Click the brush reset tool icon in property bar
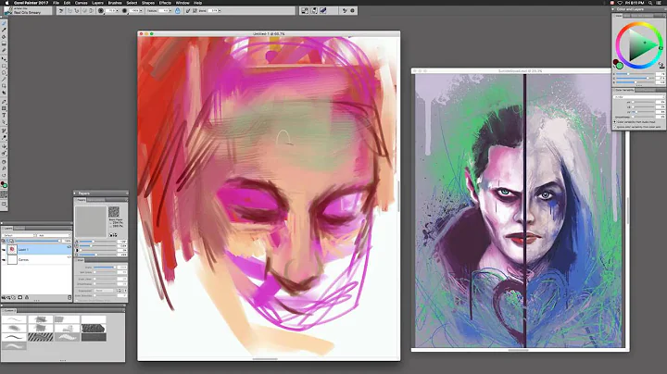The width and height of the screenshot is (667, 374). tap(61, 10)
